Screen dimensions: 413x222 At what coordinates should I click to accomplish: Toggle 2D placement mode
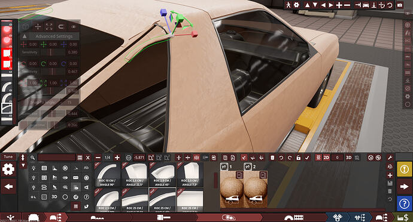[326, 158]
